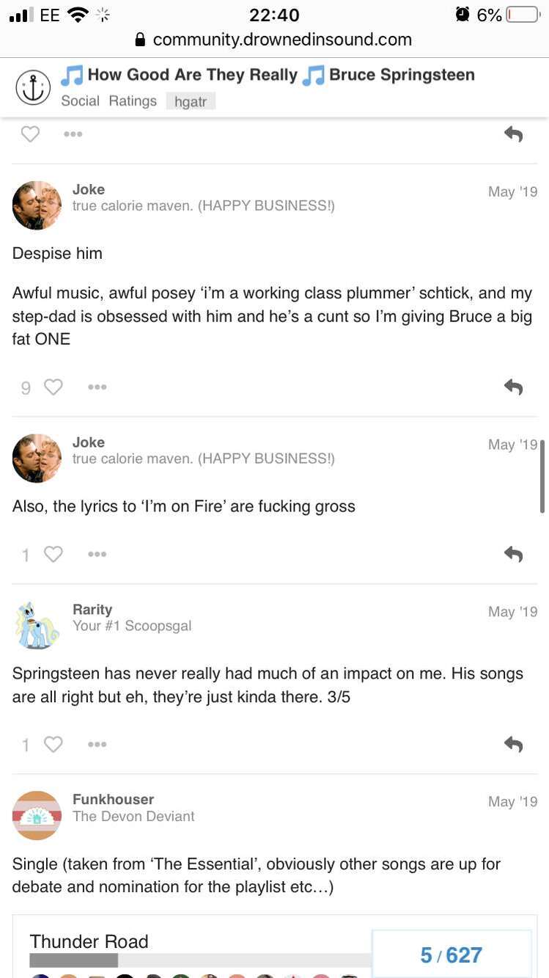Open the anchor site logo home
Image resolution: width=549 pixels, height=978 pixels.
click(33, 89)
